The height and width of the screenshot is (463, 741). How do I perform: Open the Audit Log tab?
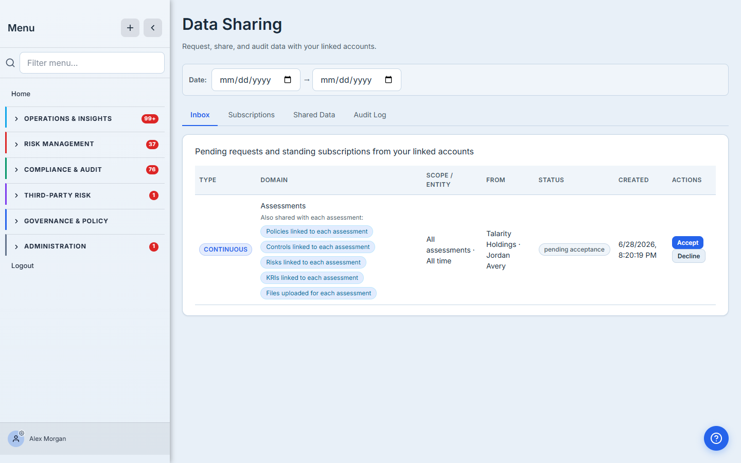tap(369, 115)
